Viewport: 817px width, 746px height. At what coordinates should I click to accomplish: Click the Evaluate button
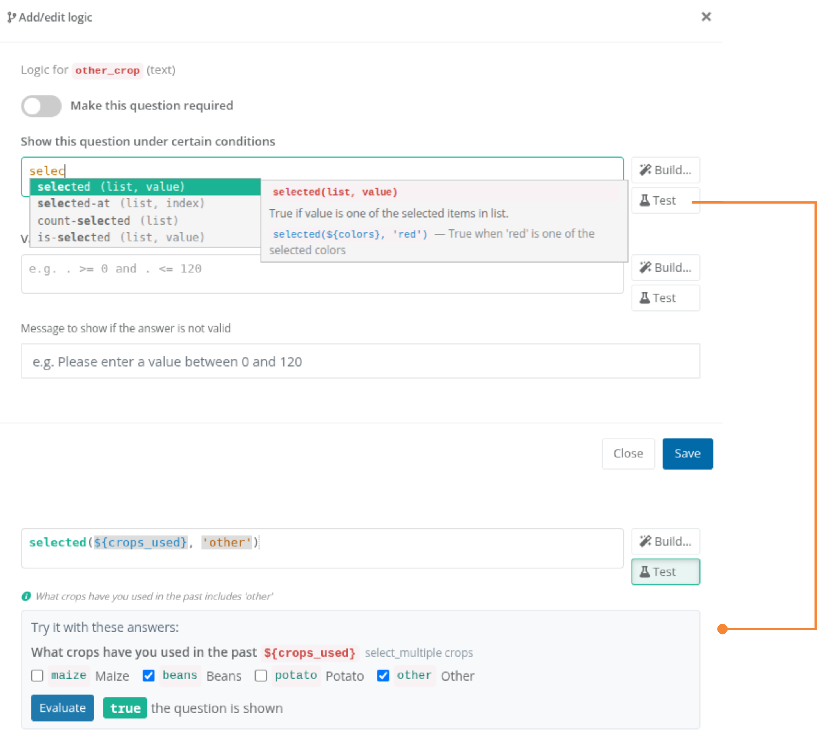pos(63,708)
